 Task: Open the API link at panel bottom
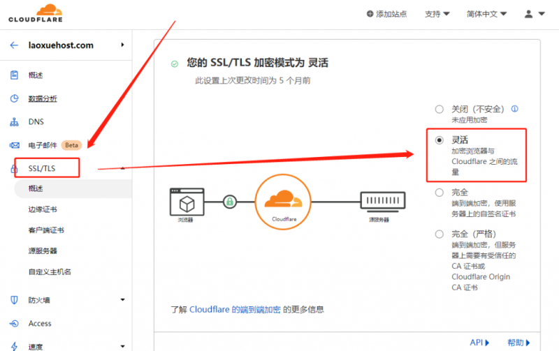(x=479, y=343)
